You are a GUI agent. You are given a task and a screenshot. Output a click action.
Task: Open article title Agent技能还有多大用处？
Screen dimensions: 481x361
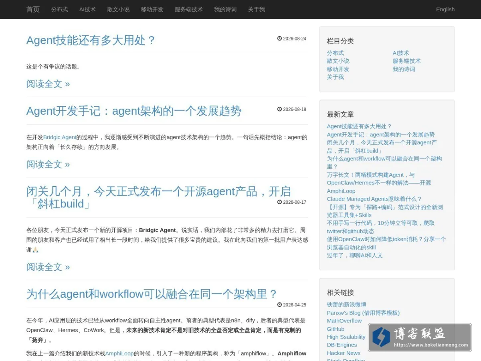click(x=91, y=40)
